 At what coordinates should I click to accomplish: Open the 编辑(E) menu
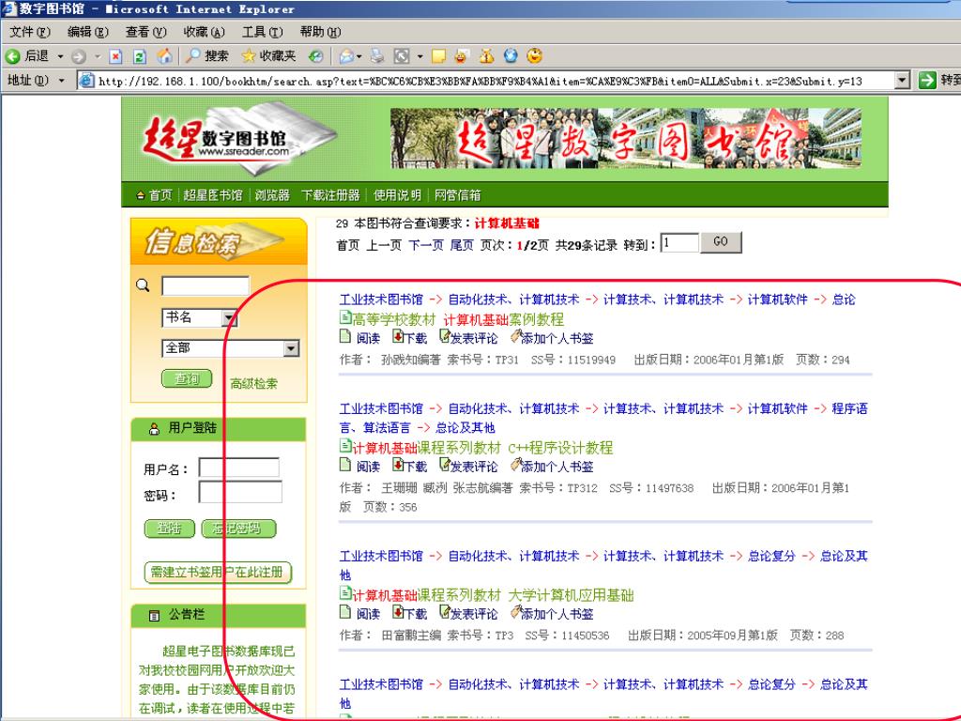[87, 32]
